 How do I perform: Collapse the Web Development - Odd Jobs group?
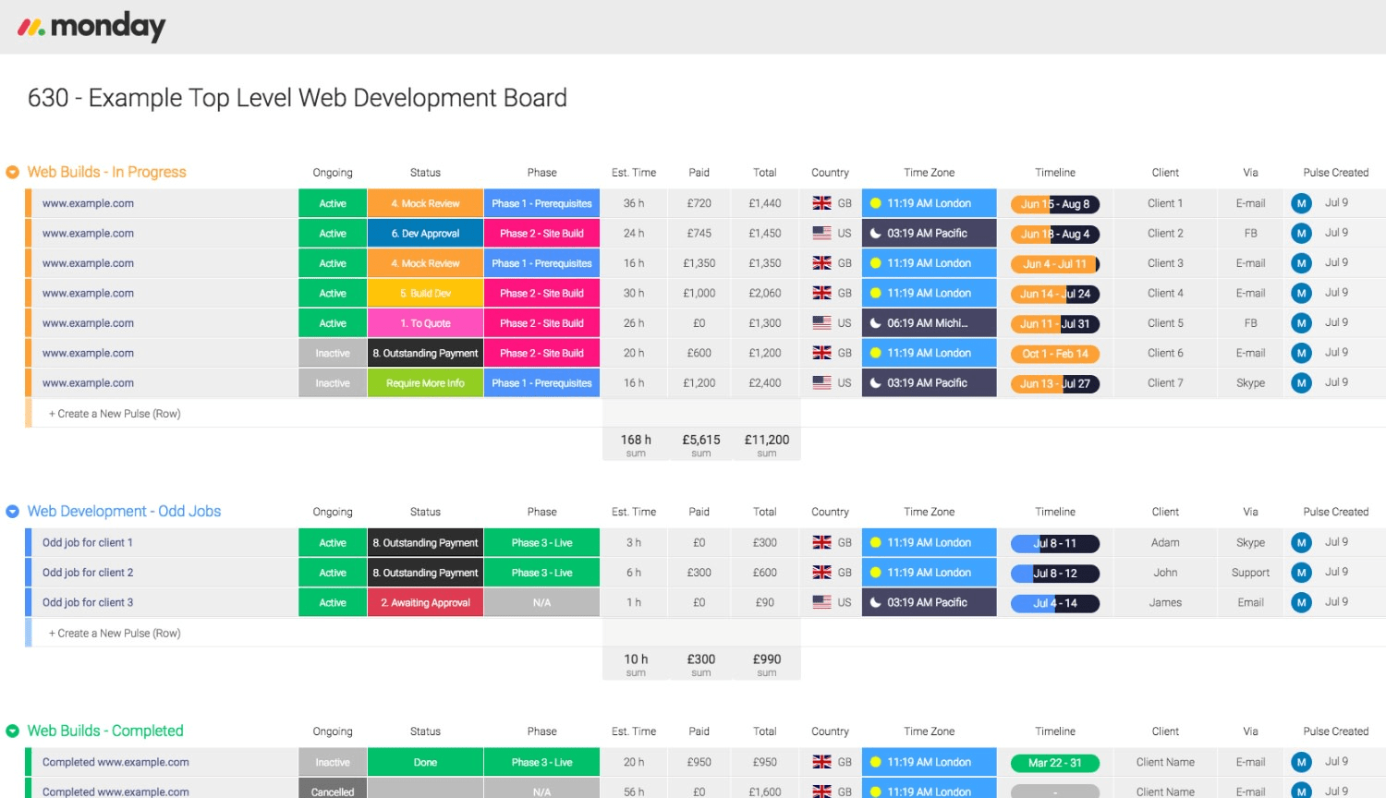(13, 512)
